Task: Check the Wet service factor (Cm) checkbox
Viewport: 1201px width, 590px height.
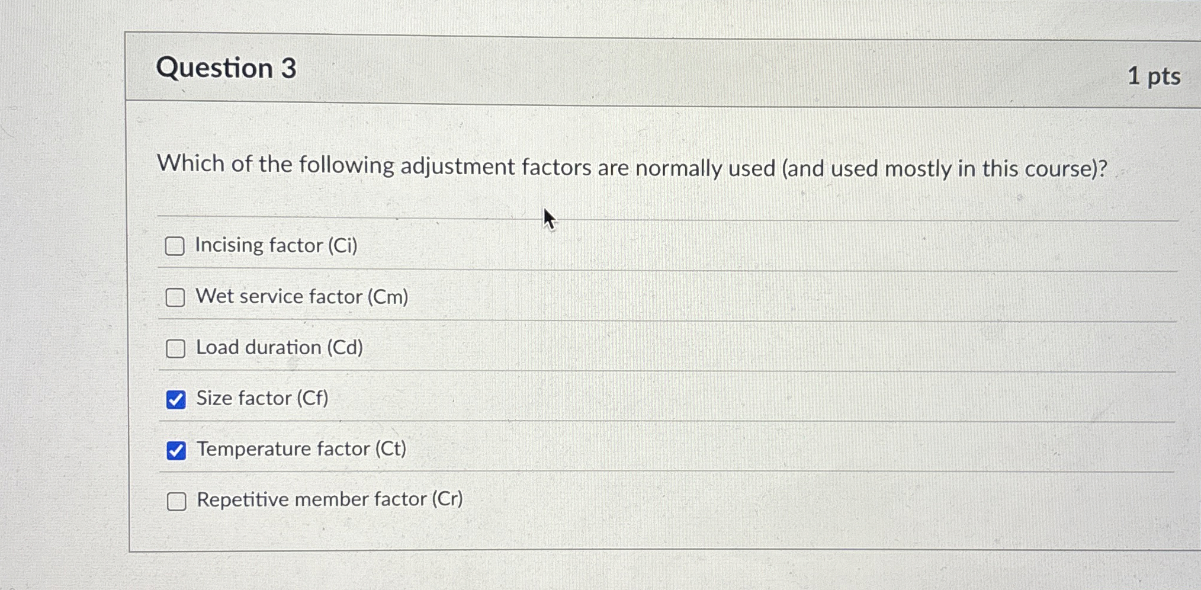Action: tap(175, 297)
